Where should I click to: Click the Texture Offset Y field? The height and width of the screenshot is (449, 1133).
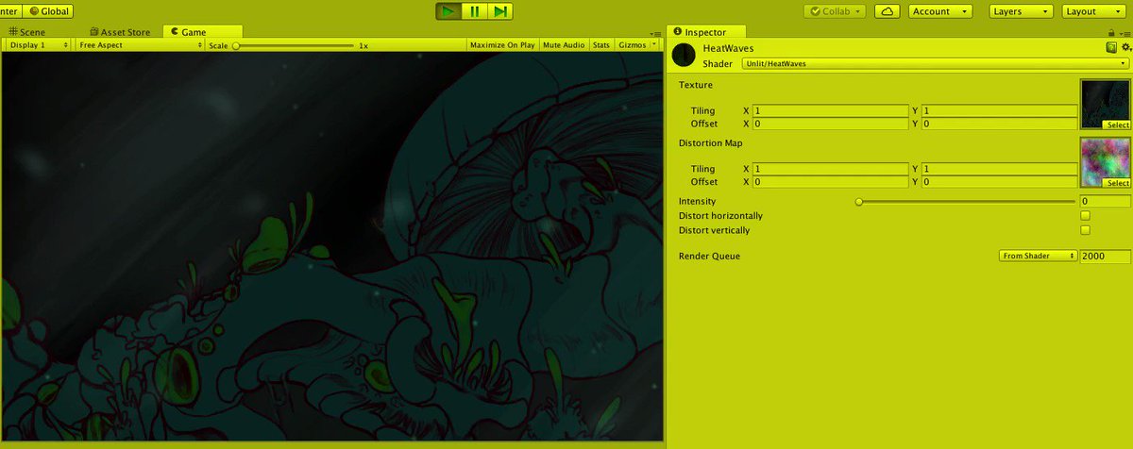(999, 124)
